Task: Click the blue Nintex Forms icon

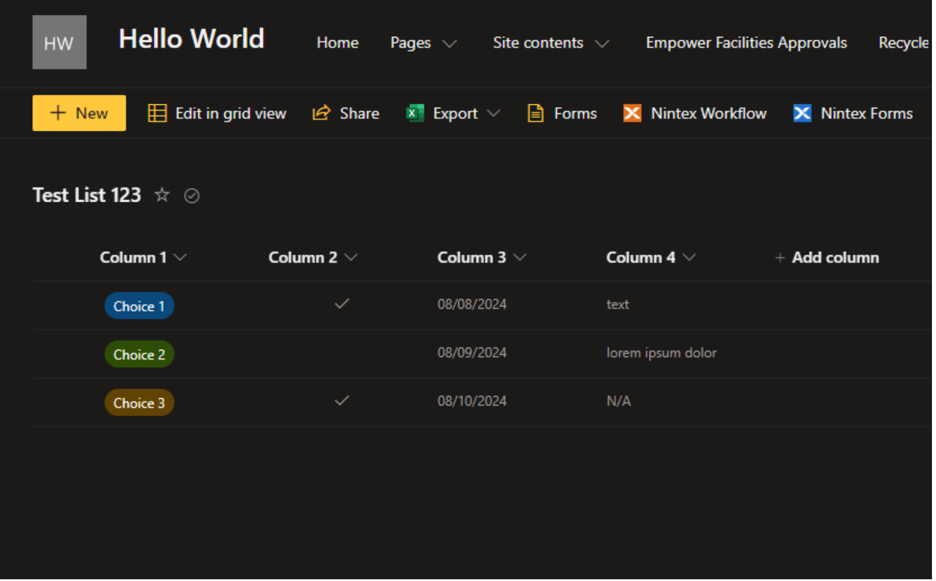Action: (802, 113)
